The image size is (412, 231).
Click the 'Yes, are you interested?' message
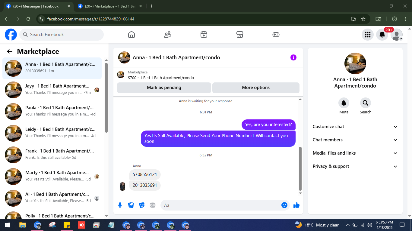point(268,125)
